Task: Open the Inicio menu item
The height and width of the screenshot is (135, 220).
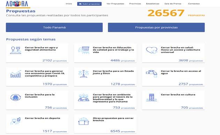Action: click(69, 3)
